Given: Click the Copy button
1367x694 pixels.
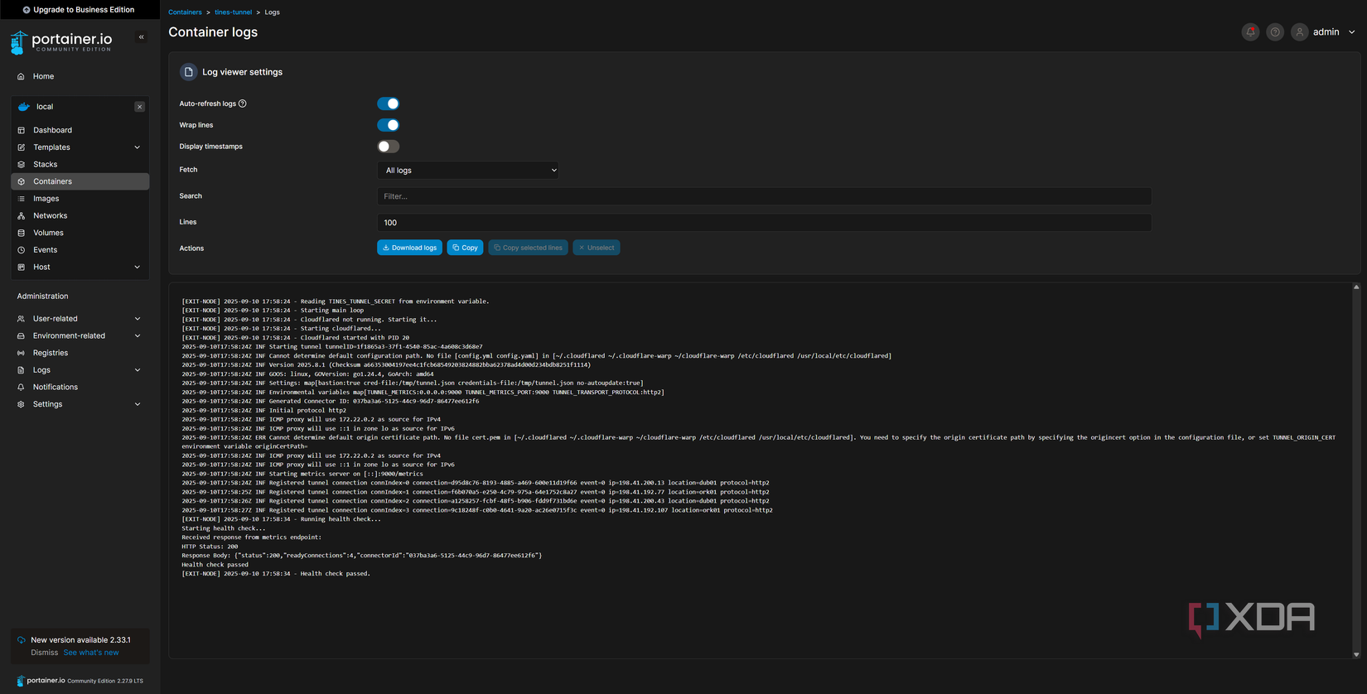Looking at the screenshot, I should [465, 248].
